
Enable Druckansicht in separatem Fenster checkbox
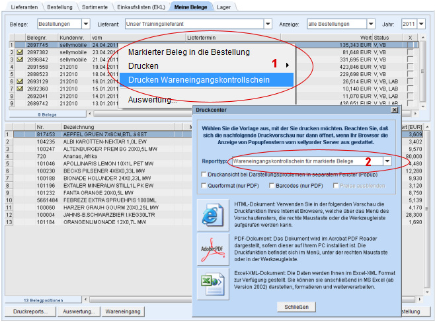[204, 175]
